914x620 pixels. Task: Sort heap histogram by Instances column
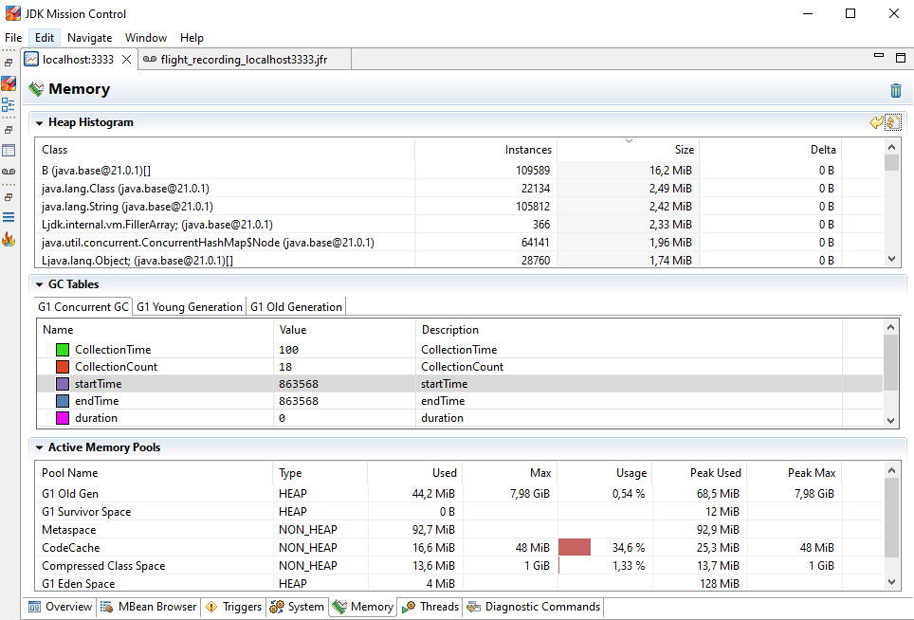(486, 150)
